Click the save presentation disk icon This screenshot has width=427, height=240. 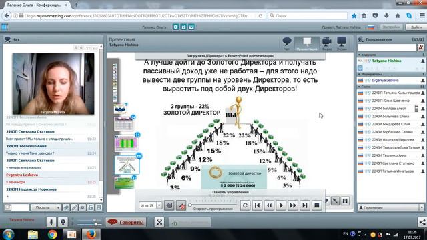[x=345, y=201]
